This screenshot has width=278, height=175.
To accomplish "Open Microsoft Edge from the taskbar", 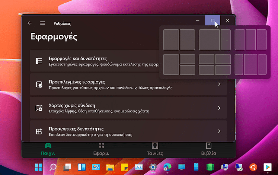I will pyautogui.click(x=167, y=167).
